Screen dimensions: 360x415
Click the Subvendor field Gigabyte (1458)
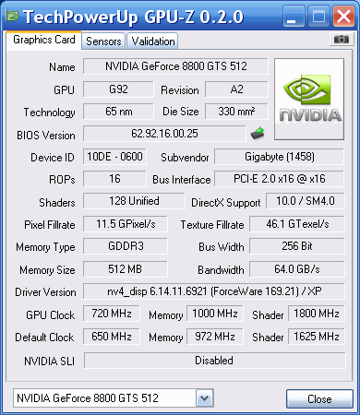(279, 157)
